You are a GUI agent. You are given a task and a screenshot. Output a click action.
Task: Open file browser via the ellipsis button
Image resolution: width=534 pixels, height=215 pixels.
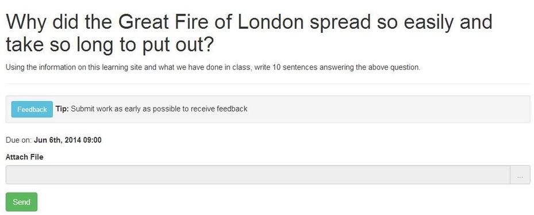tap(520, 175)
